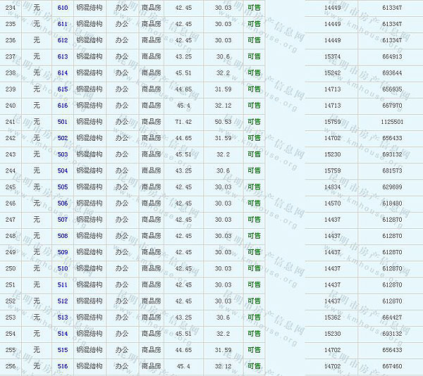Click 可售 status in row 250
The image size is (423, 376).
[x=254, y=269]
